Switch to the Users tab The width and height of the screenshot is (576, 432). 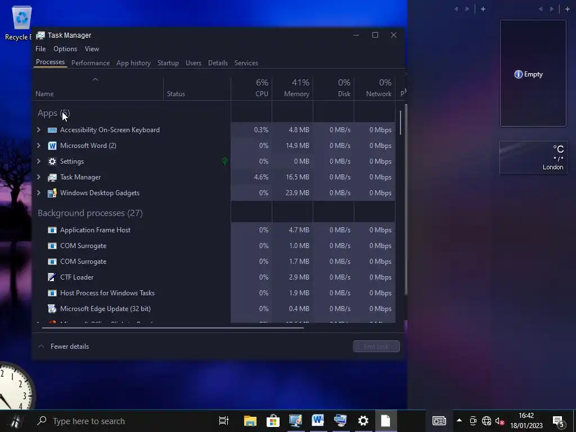[x=193, y=63]
